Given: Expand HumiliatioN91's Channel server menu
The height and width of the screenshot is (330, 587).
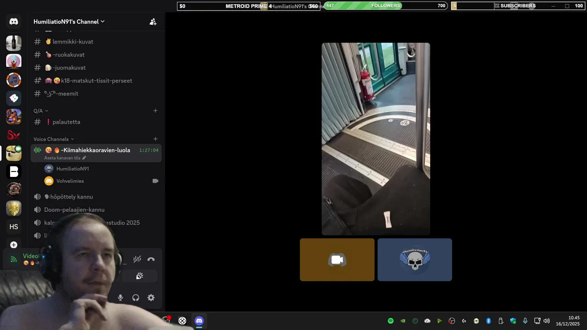Looking at the screenshot, I should click(69, 22).
